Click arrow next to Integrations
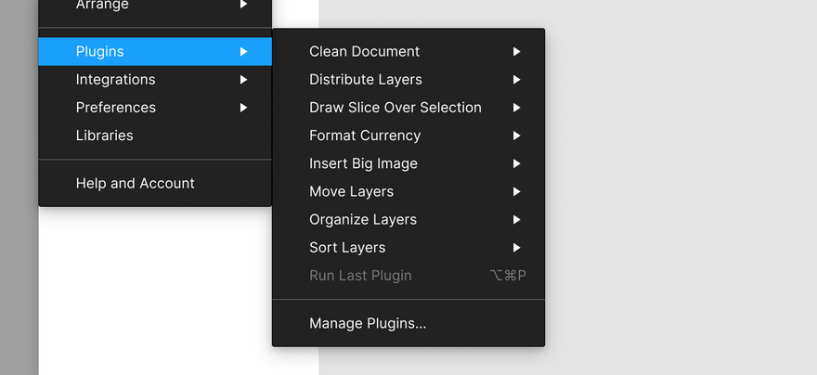Viewport: 817px width, 375px height. [x=243, y=80]
